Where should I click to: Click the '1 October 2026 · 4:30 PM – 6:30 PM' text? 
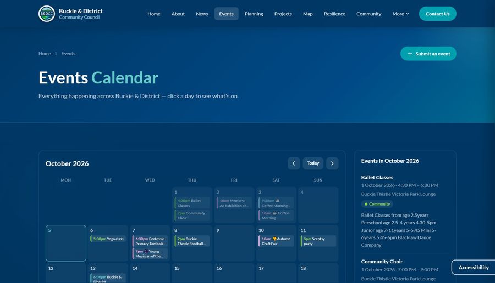[x=400, y=185]
